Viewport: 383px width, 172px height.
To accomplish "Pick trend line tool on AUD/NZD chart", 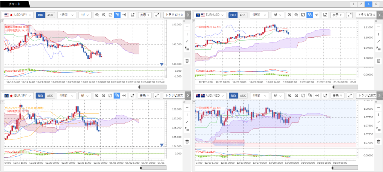I will 379,122.
